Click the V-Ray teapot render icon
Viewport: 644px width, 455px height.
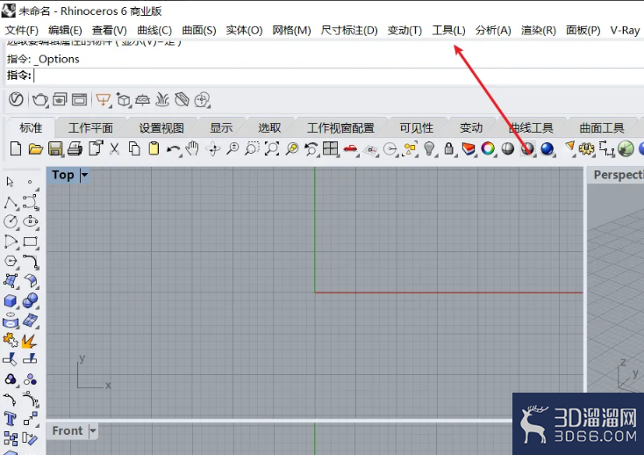pos(40,99)
